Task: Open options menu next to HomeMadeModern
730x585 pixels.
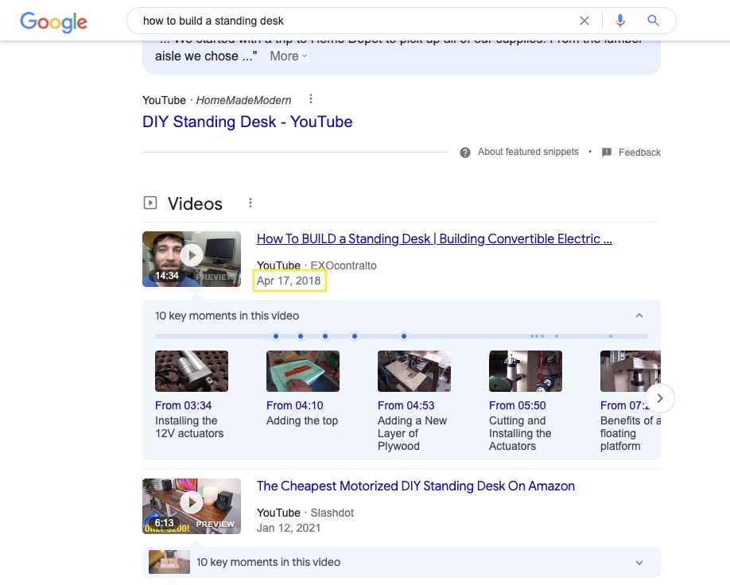Action: (311, 99)
